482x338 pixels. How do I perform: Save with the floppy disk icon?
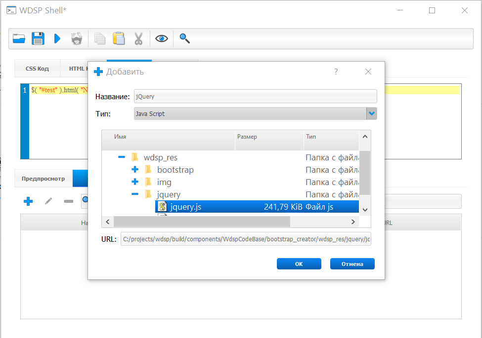pos(38,38)
